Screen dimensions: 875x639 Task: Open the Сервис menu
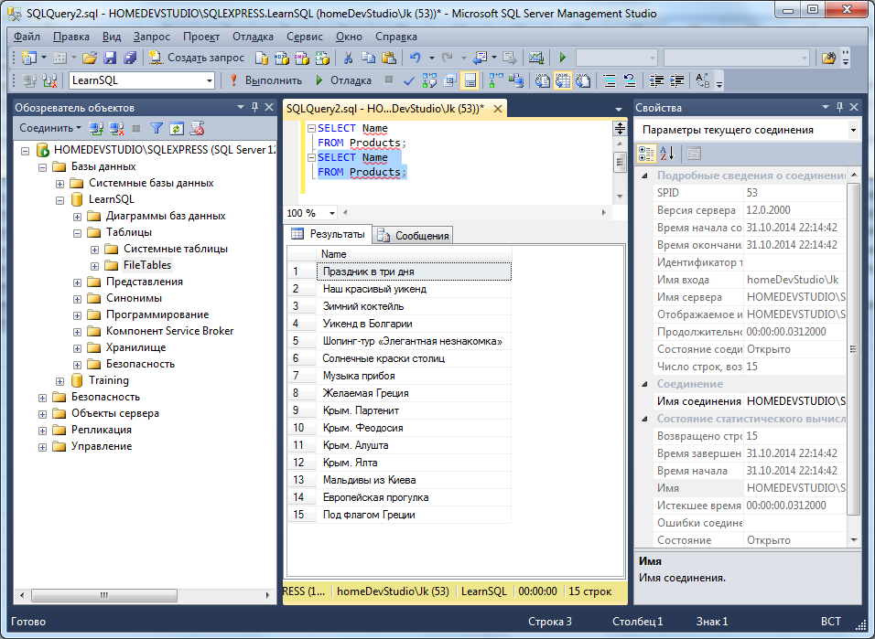305,37
